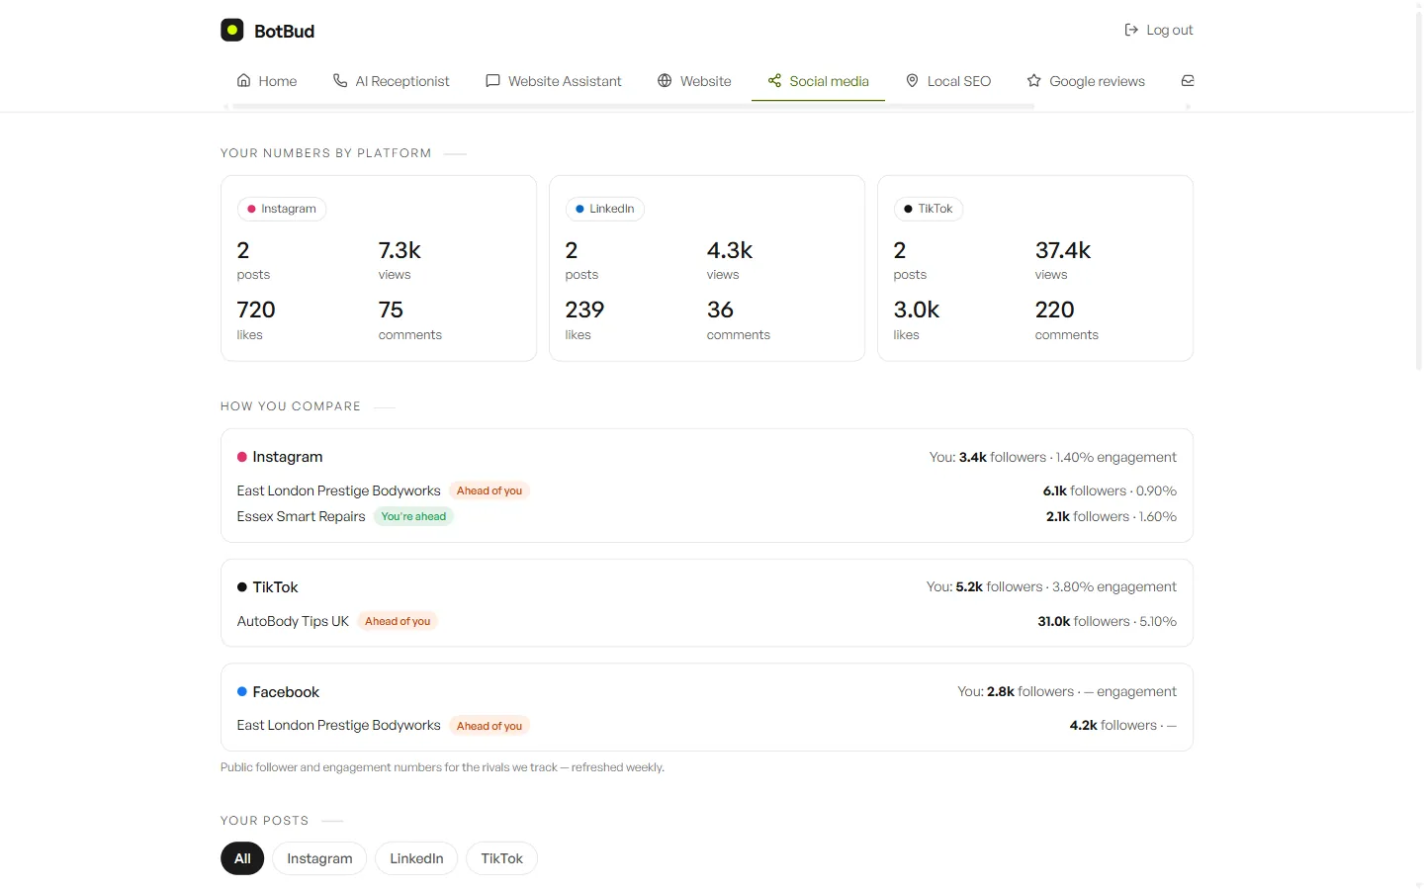Click the Your Posts section heading
Viewport: 1424px width, 890px height.
(264, 821)
